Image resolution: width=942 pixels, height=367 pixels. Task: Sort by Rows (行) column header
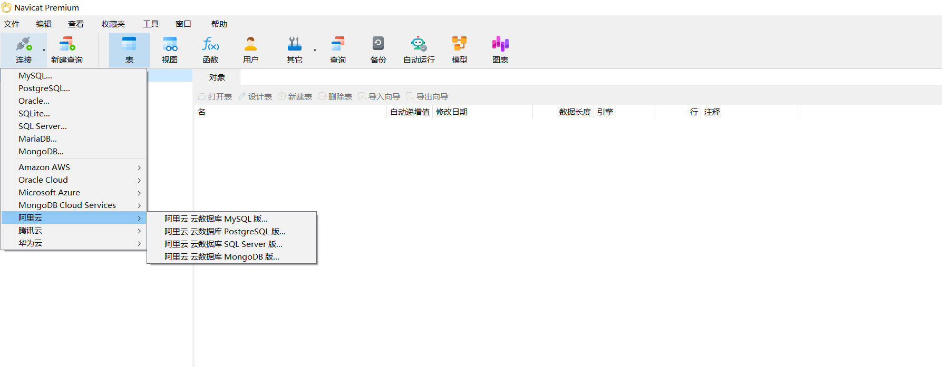(x=678, y=112)
